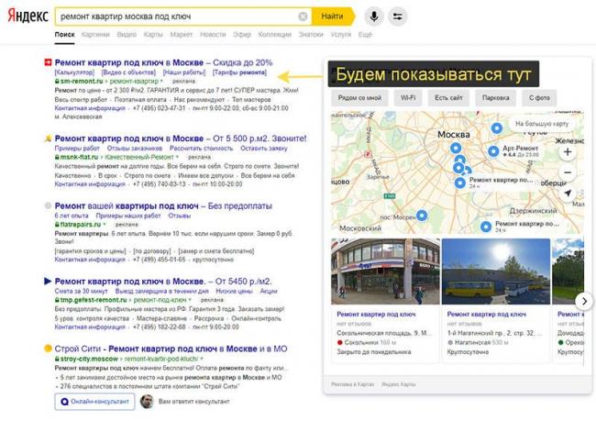Click Реклама в Картах footer link
596x421 pixels.
pyautogui.click(x=352, y=384)
